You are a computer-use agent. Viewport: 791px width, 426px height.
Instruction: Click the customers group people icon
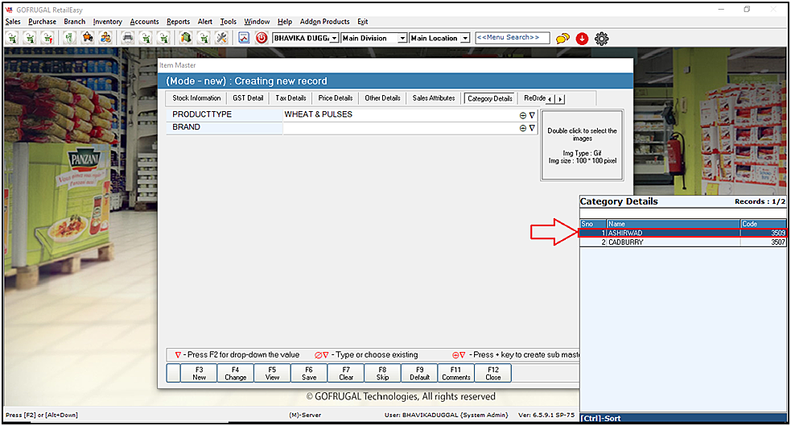click(106, 39)
